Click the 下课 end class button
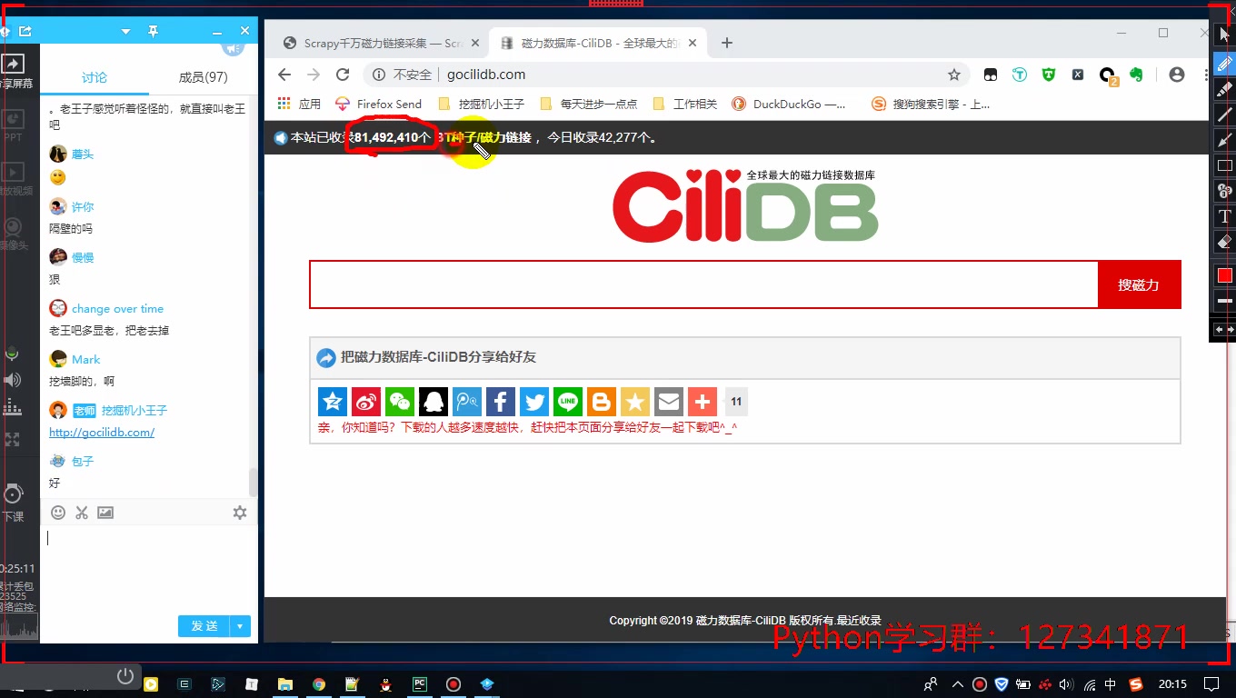 click(x=13, y=502)
